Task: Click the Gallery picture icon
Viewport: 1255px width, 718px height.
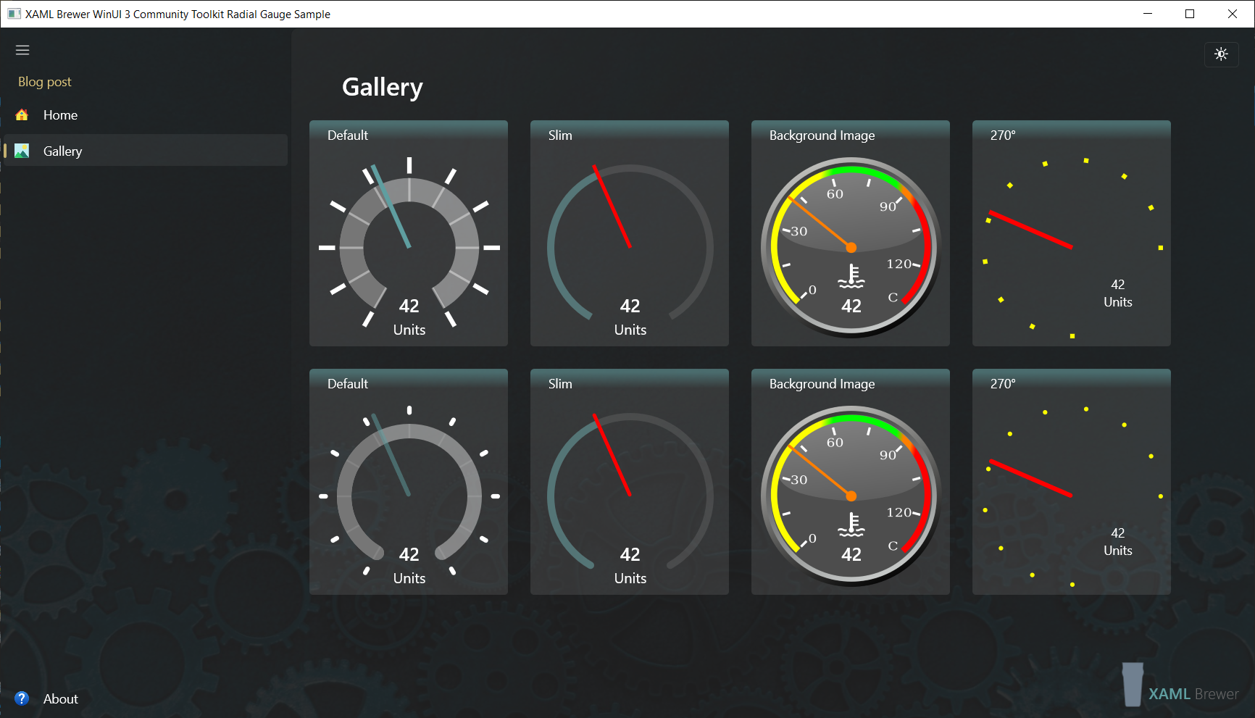Action: [22, 151]
